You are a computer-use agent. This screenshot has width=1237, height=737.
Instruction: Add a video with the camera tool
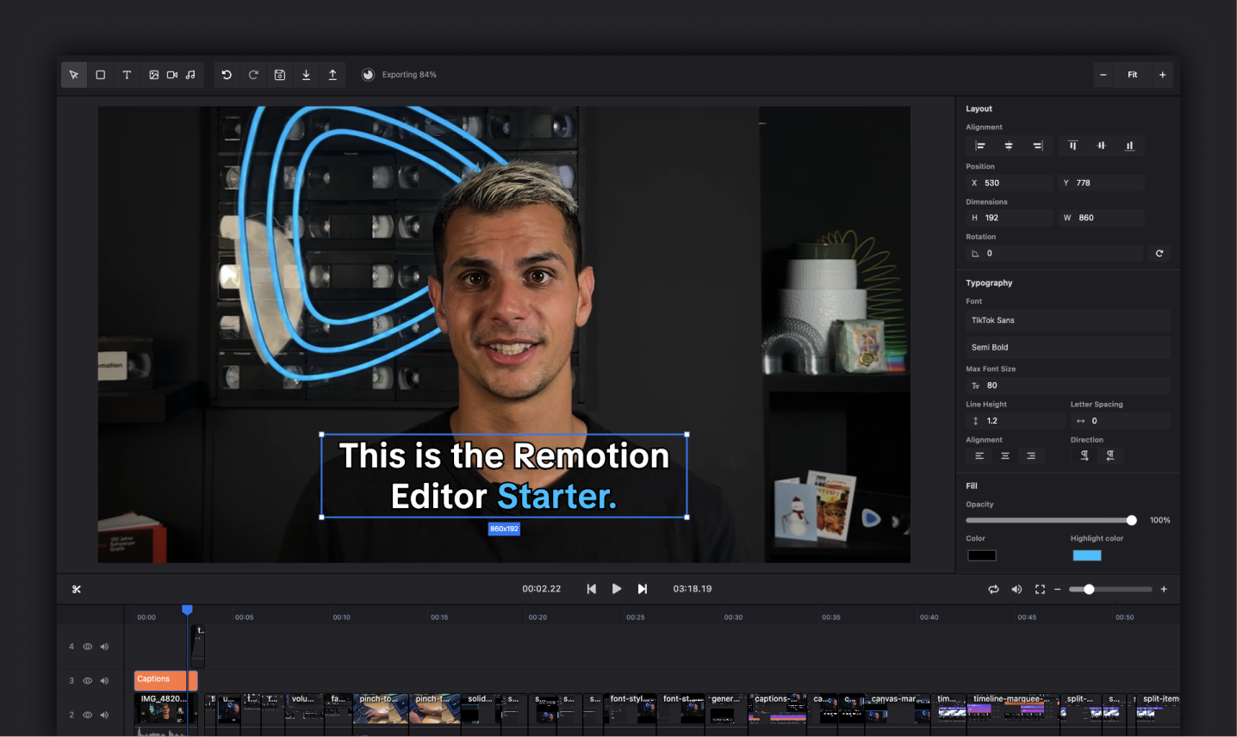(x=172, y=75)
